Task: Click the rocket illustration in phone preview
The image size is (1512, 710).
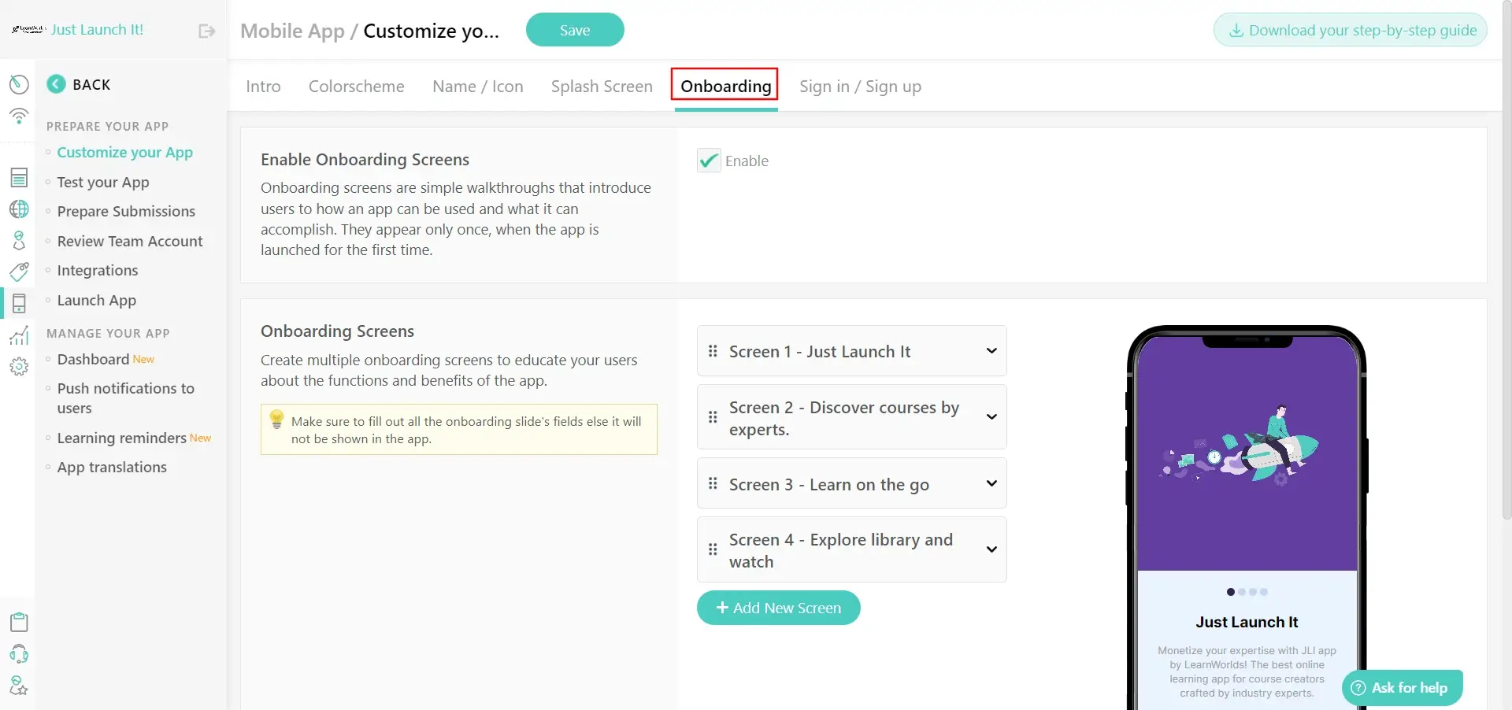Action: (x=1240, y=445)
